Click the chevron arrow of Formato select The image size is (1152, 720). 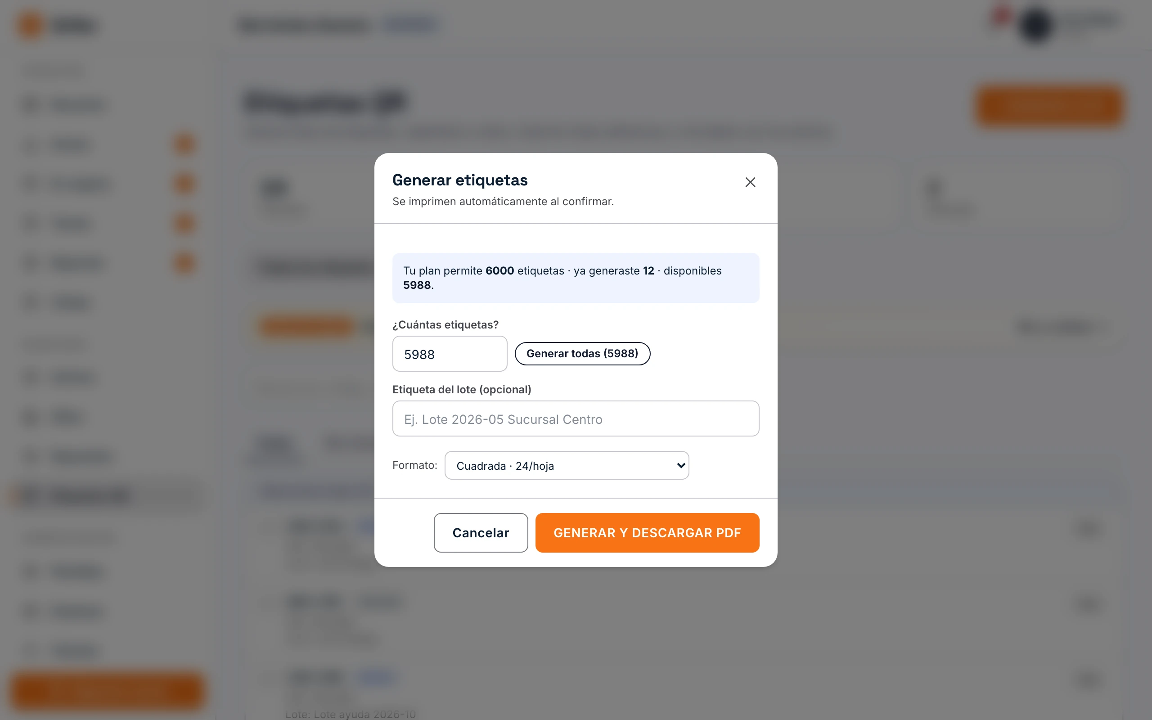click(681, 465)
